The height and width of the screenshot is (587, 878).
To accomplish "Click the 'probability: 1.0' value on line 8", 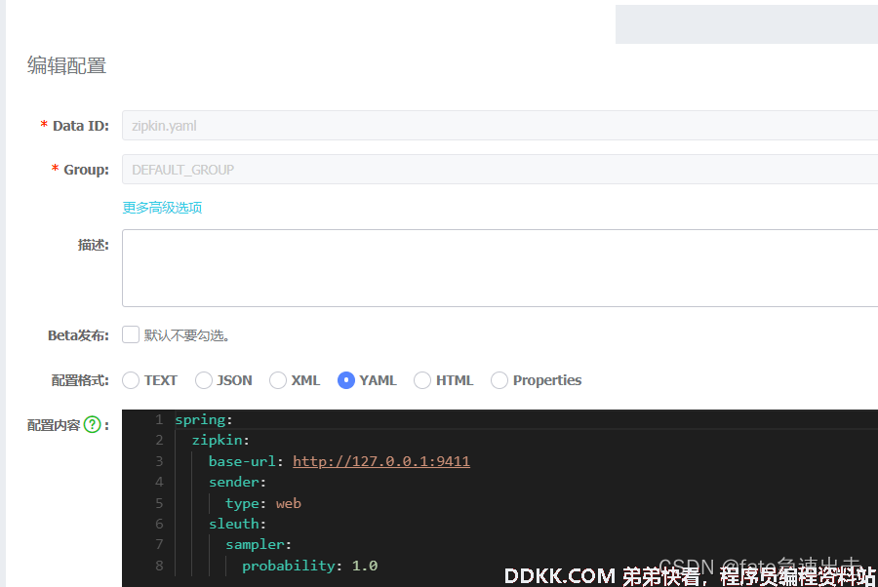I will point(365,566).
